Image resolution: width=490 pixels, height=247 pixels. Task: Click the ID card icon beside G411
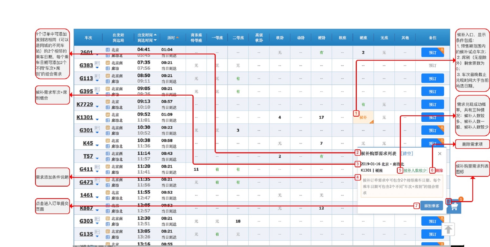97,167
